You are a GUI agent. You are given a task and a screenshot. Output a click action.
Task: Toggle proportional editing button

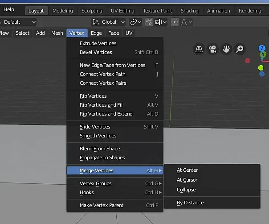pyautogui.click(x=174, y=22)
